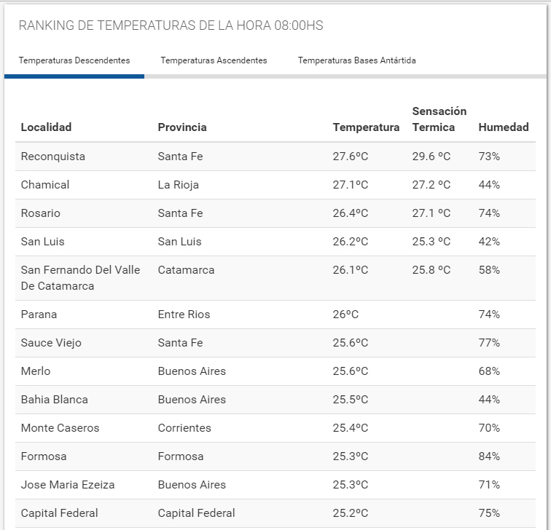This screenshot has height=530, width=551.
Task: Open the Temperaturas Descendentes tab
Action: pyautogui.click(x=74, y=60)
